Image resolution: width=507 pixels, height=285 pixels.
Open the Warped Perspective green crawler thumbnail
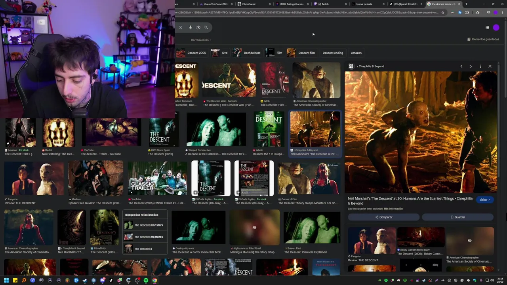(x=216, y=129)
